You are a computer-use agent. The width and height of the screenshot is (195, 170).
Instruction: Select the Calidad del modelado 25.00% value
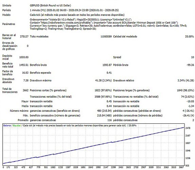click(x=189, y=37)
